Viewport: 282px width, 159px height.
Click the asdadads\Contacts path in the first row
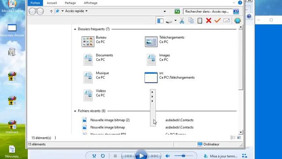point(179,120)
